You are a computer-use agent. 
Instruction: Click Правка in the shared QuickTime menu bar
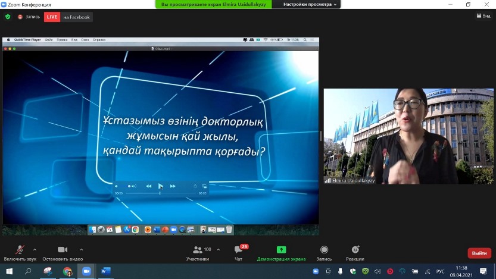62,40
